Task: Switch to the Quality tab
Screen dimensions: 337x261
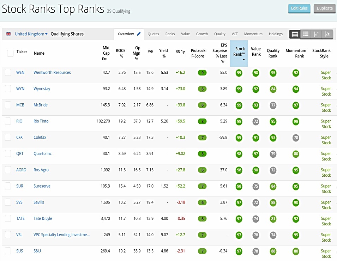Action: click(219, 34)
